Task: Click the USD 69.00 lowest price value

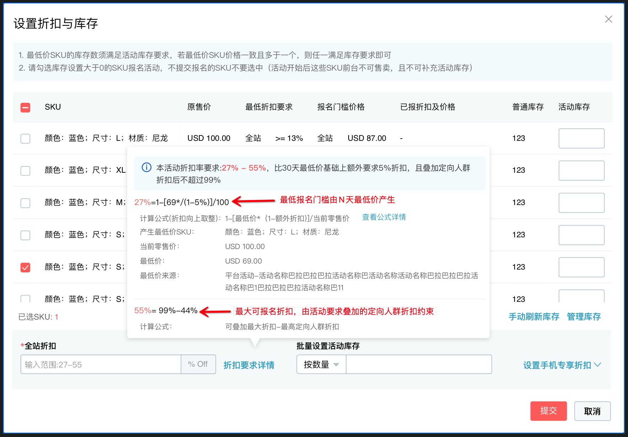Action: [x=243, y=261]
